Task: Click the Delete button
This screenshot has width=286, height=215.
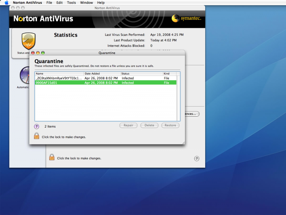Action: 149,125
